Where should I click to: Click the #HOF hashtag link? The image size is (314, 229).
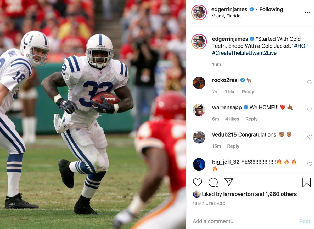point(301,46)
